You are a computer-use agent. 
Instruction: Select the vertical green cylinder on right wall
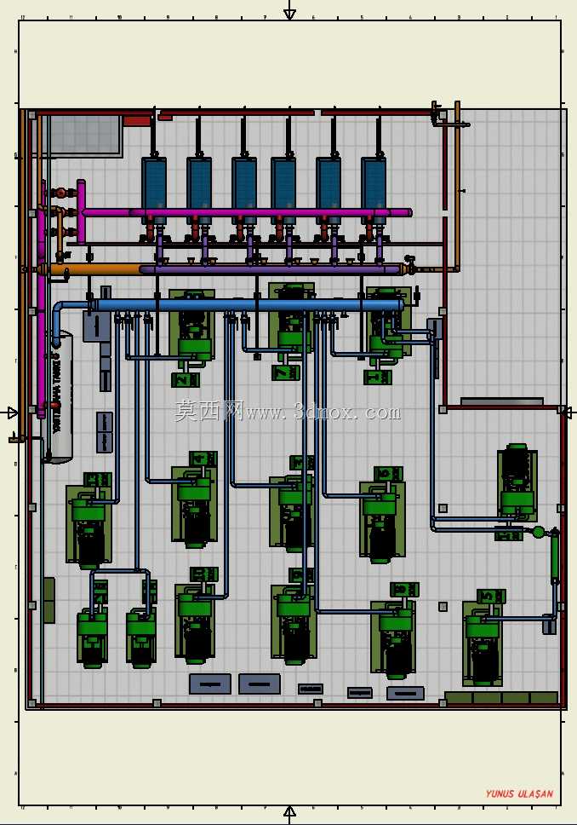click(554, 557)
